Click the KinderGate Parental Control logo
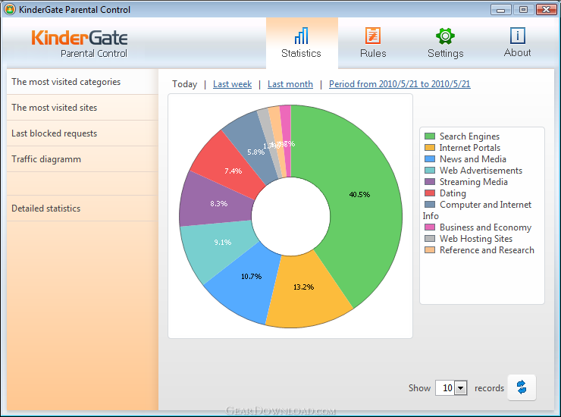Viewport: 561px width, 417px height. coord(80,44)
